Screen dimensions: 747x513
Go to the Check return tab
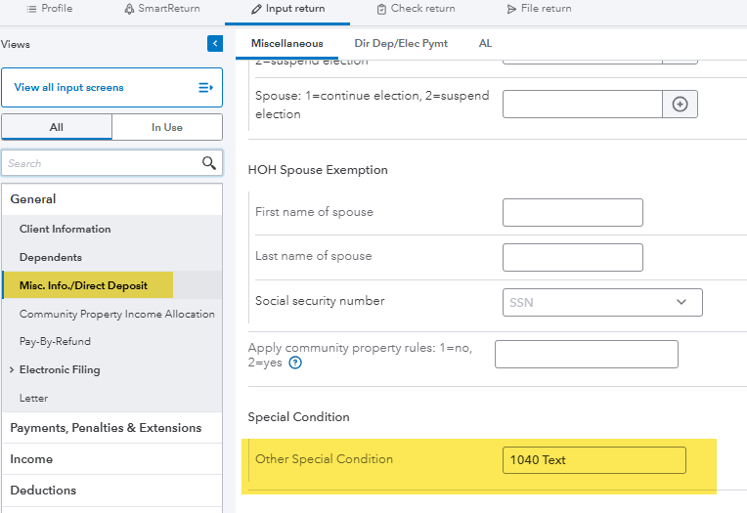(x=416, y=9)
